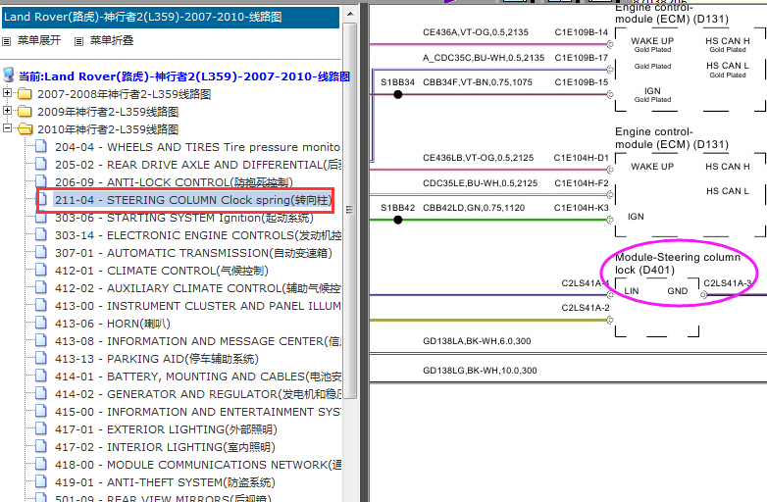767x502 pixels.
Task: Click the document icon for 303-14
Action: click(x=41, y=234)
